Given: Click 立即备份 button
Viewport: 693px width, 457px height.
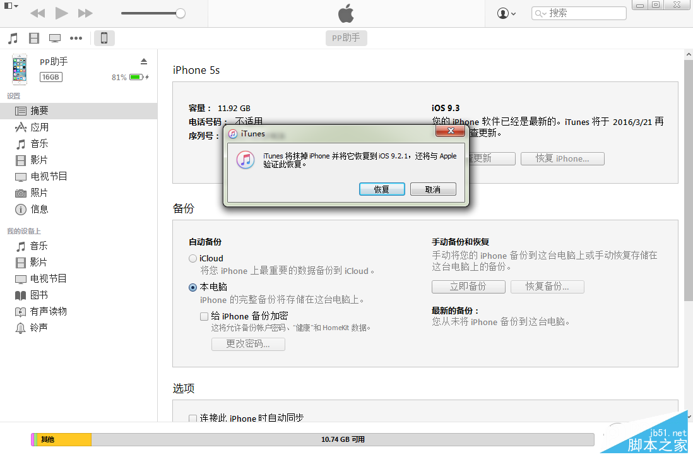Looking at the screenshot, I should point(468,287).
